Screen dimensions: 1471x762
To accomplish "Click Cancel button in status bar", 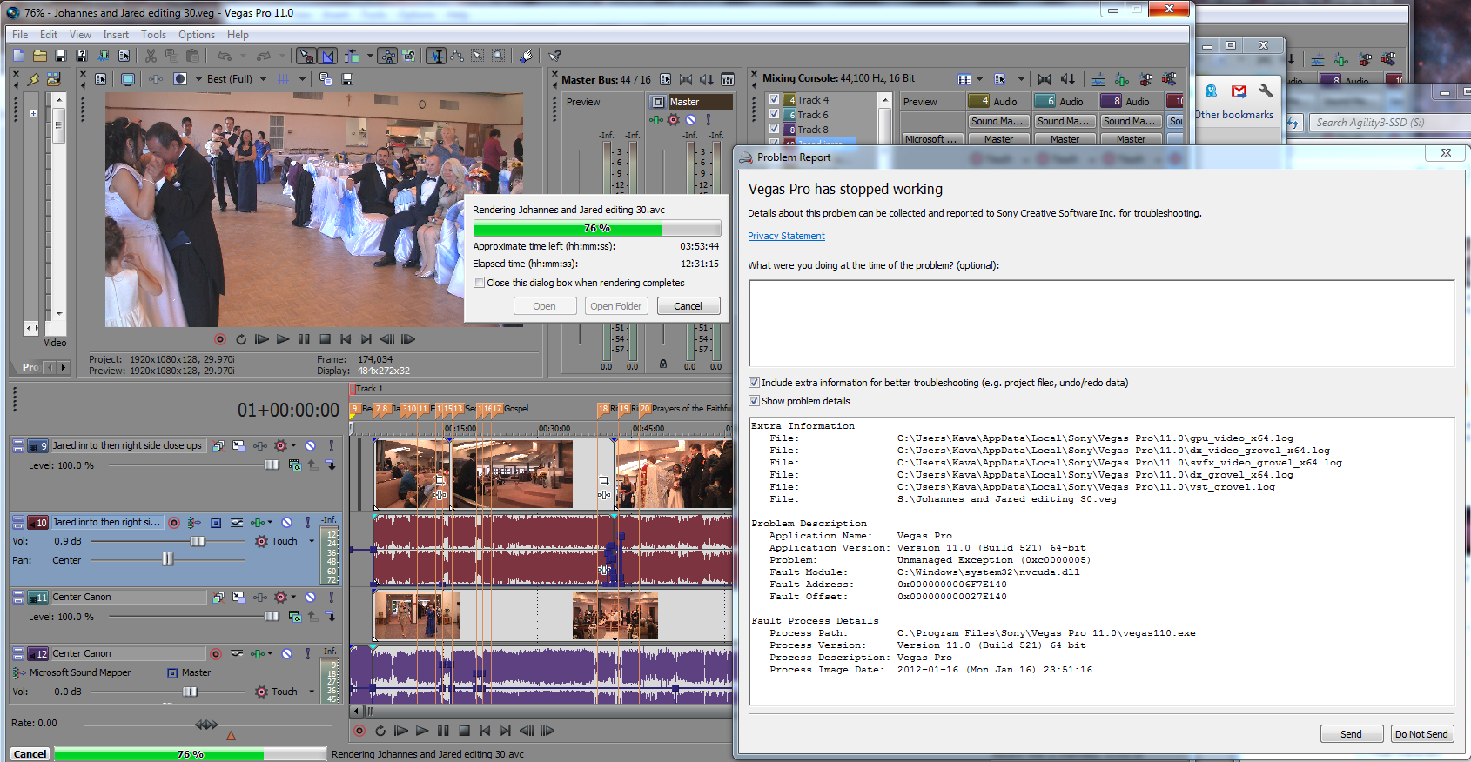I will [x=30, y=754].
